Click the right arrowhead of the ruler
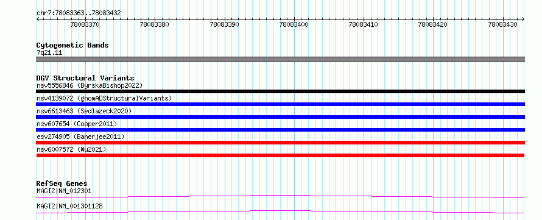This screenshot has height=220, width=542. click(523, 19)
